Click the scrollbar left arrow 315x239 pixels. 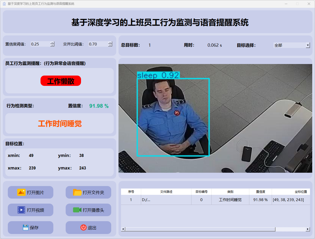123,229
